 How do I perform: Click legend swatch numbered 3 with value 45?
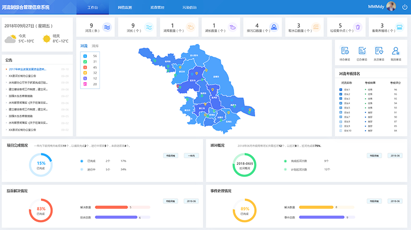(x=85, y=67)
